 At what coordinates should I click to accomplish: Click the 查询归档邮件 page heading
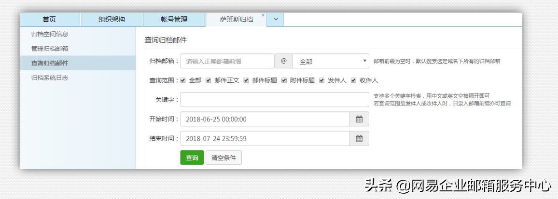tap(166, 40)
